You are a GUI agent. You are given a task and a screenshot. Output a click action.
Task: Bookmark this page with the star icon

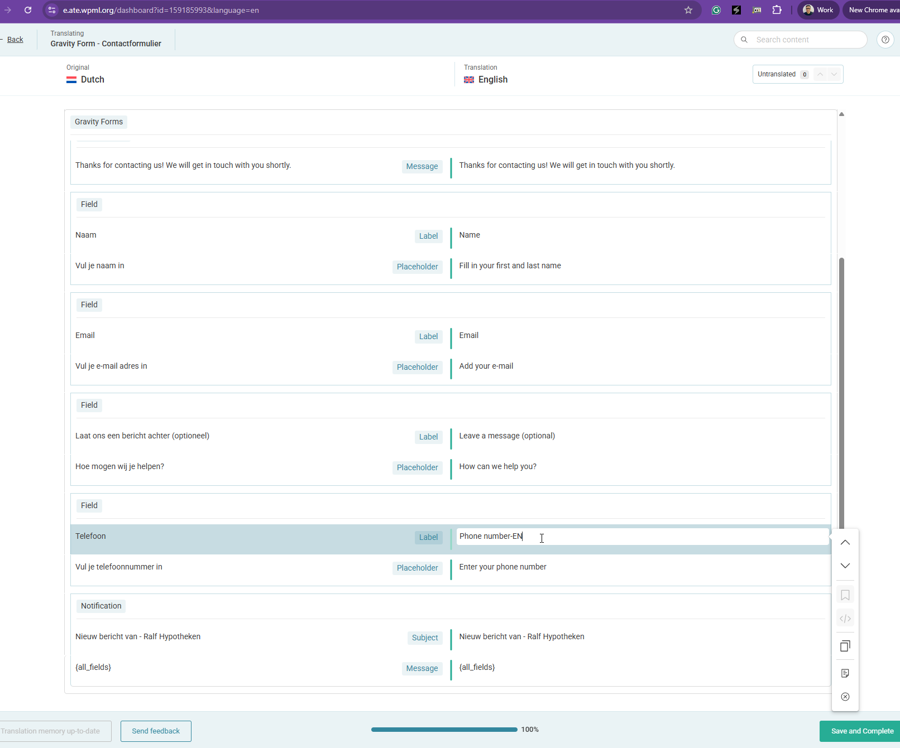(688, 10)
